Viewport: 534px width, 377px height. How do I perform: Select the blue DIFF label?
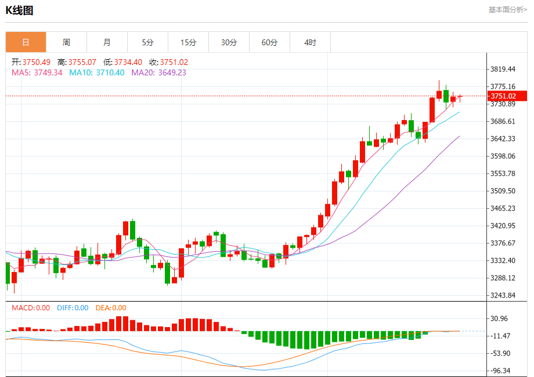(x=73, y=308)
